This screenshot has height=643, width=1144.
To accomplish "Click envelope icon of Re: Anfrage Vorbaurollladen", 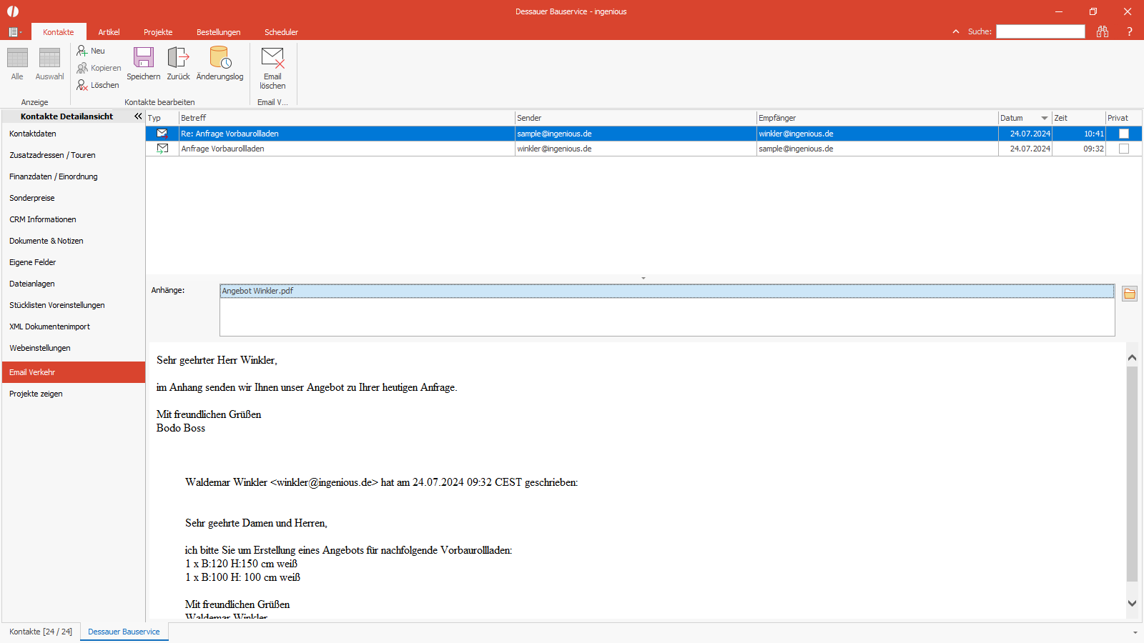I will [x=162, y=133].
